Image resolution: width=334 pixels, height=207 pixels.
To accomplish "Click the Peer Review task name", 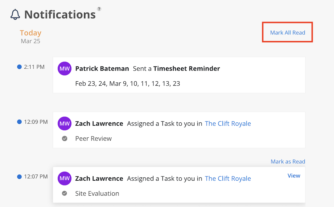I will pyautogui.click(x=93, y=139).
